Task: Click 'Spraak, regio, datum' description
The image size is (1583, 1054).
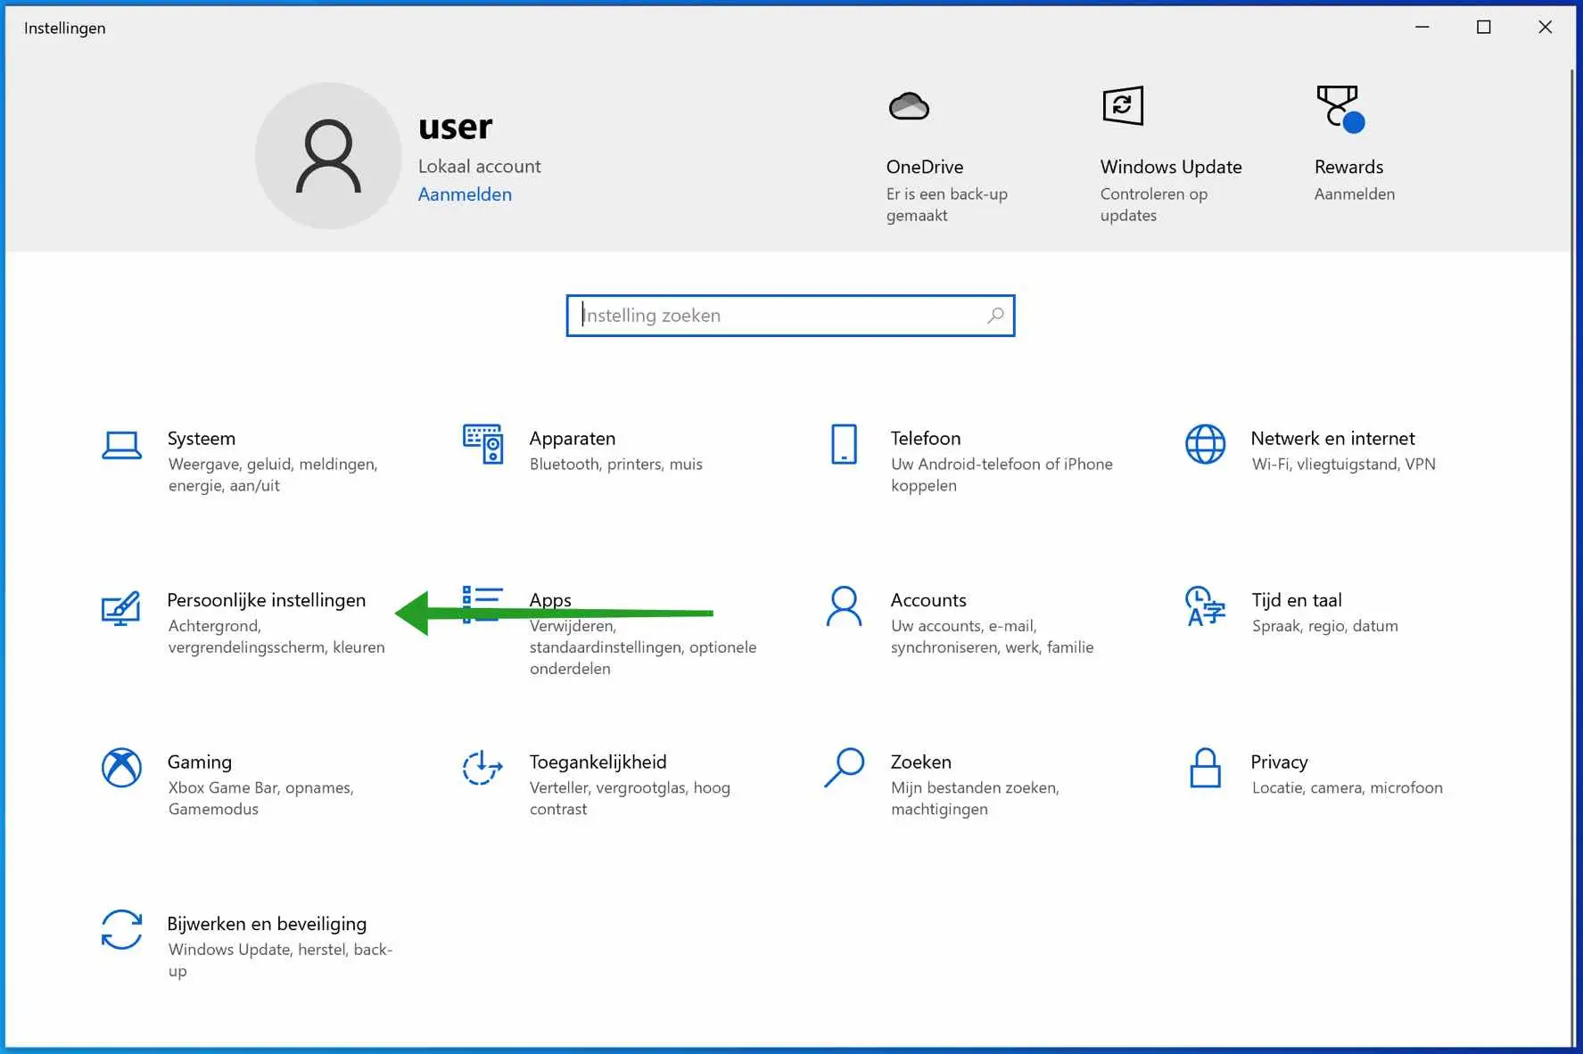Action: click(x=1325, y=626)
